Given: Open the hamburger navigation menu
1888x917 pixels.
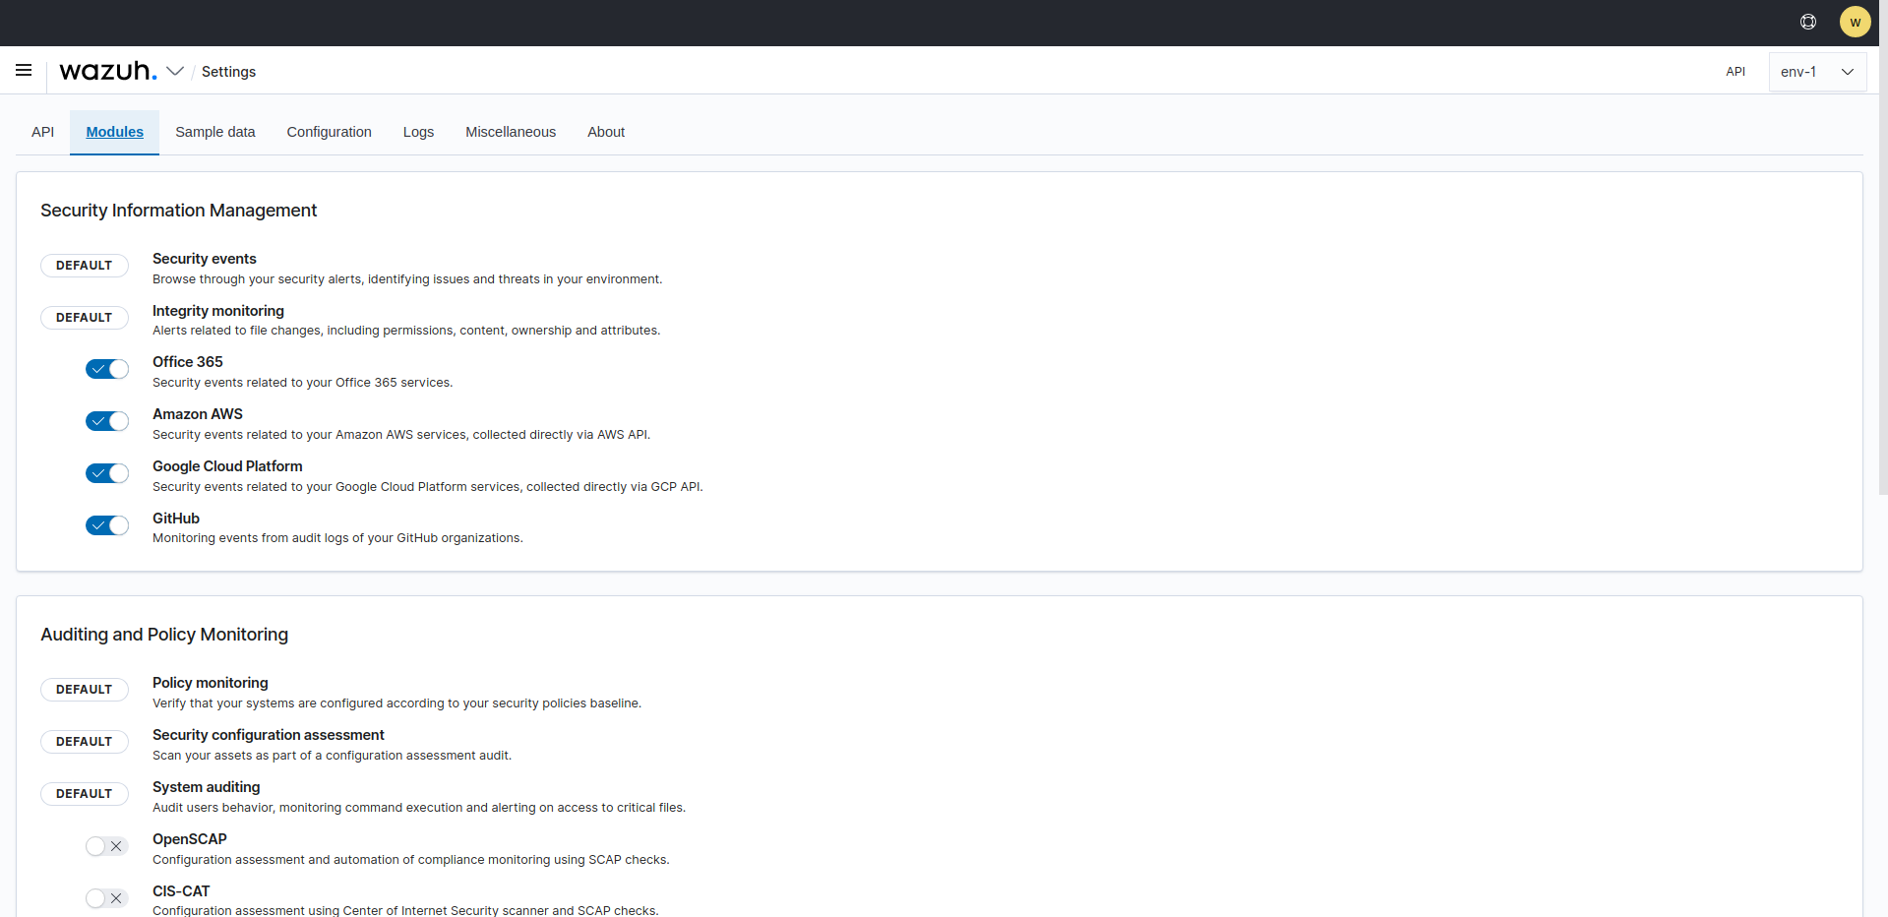Looking at the screenshot, I should click(x=24, y=71).
